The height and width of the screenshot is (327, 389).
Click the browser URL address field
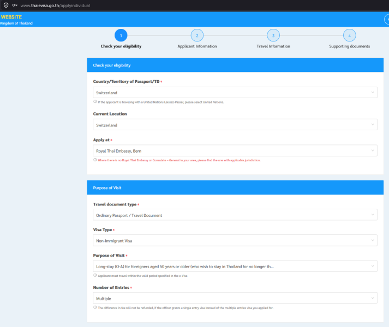click(x=55, y=5)
